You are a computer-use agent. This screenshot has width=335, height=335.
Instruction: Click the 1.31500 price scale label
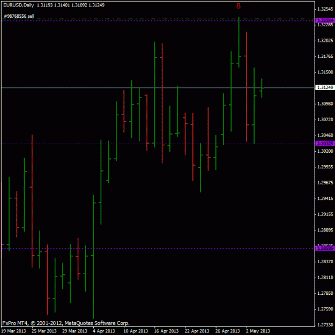click(x=325, y=72)
